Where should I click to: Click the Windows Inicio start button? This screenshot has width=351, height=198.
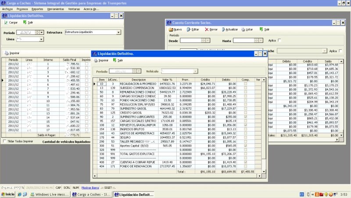click(7, 194)
